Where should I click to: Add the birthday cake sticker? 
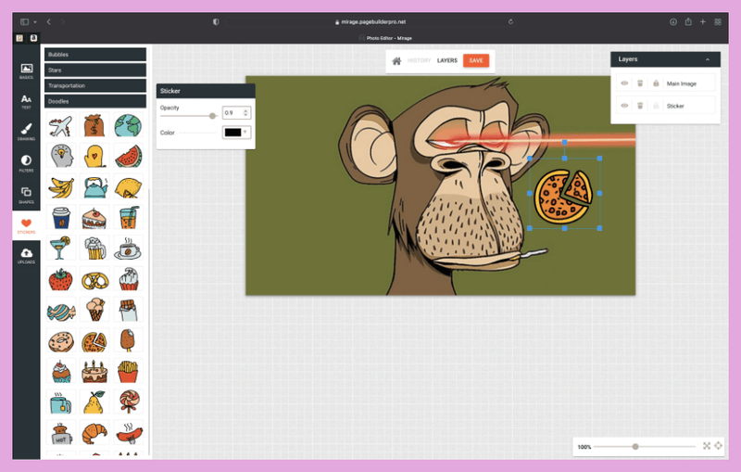coord(94,371)
